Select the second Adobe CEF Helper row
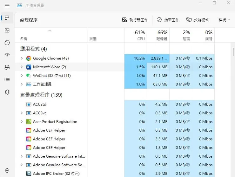The height and width of the screenshot is (177, 235). (115, 139)
